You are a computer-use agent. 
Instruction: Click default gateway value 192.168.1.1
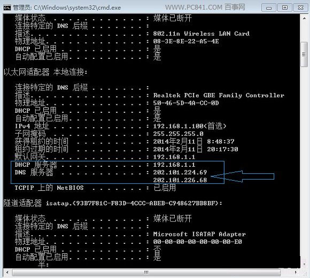(174, 157)
